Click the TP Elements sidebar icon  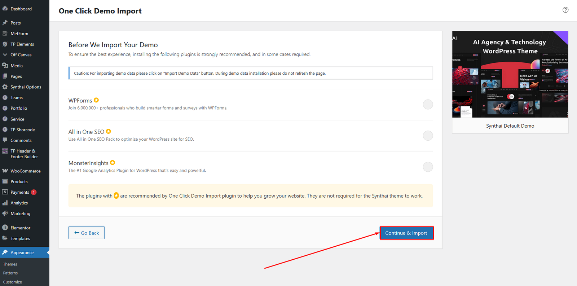(5, 44)
